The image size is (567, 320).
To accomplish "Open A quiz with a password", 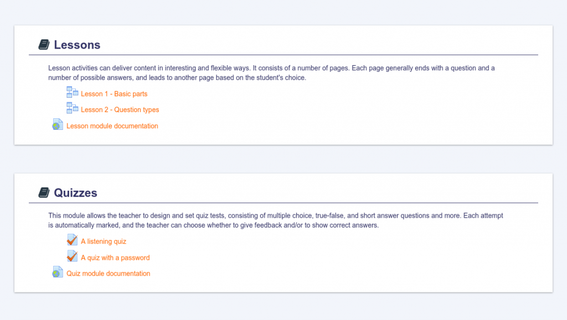I will [115, 258].
